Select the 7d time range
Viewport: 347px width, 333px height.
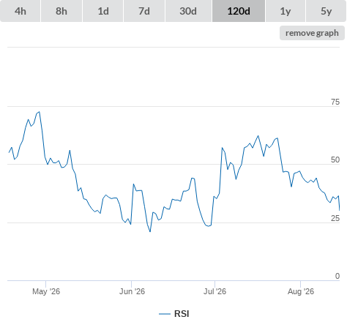point(144,11)
